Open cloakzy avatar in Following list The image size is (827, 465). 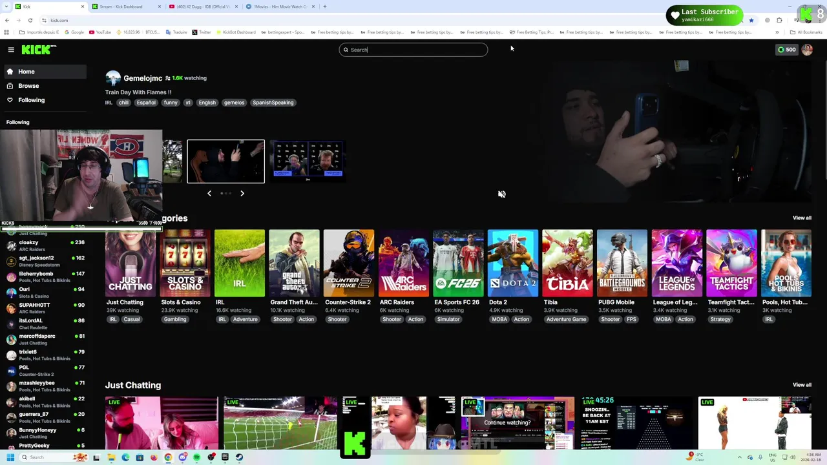click(11, 245)
